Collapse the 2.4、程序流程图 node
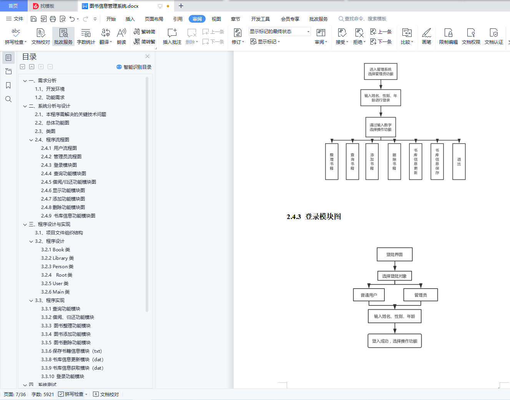This screenshot has height=400, width=510. [x=31, y=140]
